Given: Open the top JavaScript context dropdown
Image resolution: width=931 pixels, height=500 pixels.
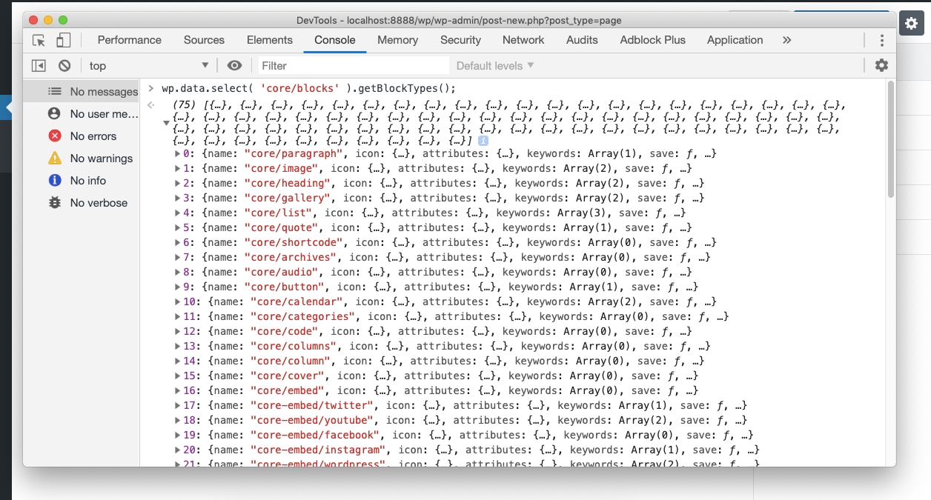Looking at the screenshot, I should coord(149,66).
